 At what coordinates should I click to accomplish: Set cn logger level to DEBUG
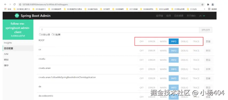coord(184,51)
